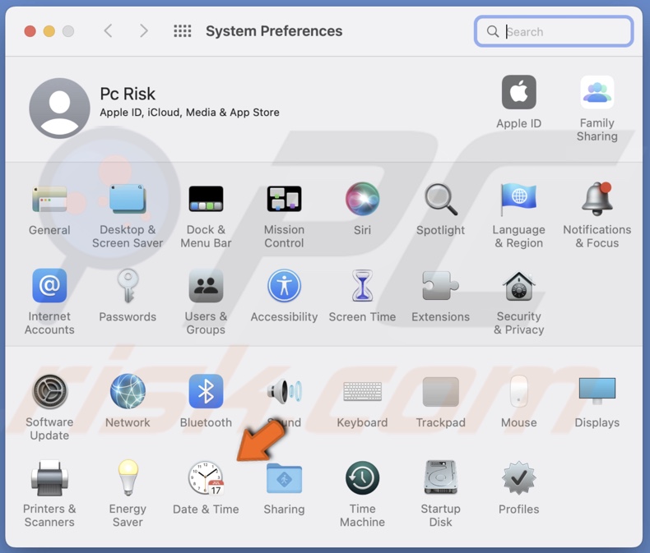Open Startup Disk preferences
The height and width of the screenshot is (553, 650).
(440, 479)
